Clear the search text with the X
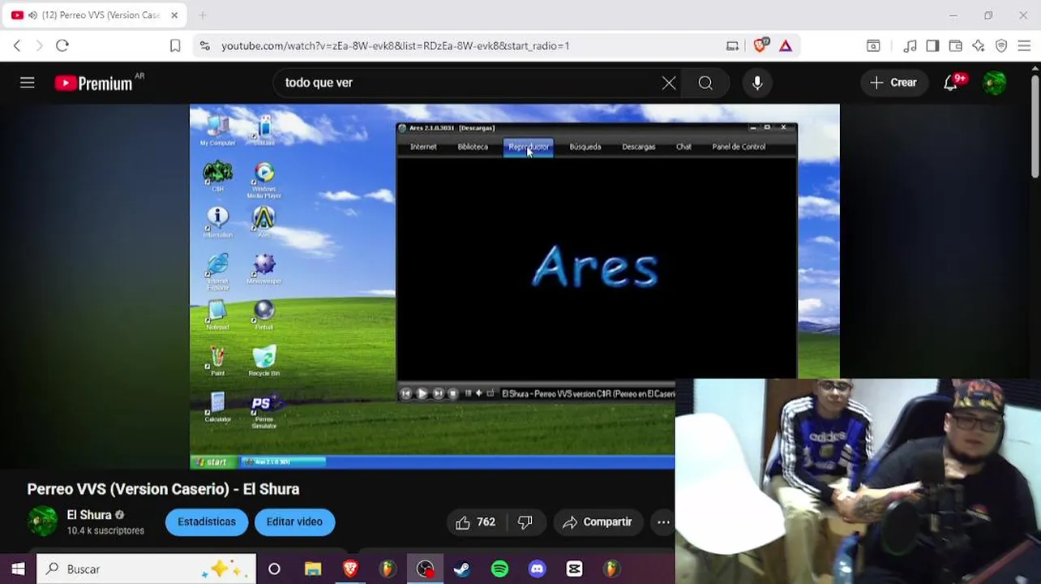This screenshot has width=1041, height=584. pos(669,83)
